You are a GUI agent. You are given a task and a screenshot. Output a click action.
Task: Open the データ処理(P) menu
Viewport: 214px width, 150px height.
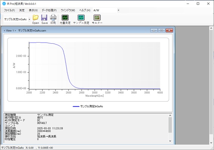tap(49, 10)
